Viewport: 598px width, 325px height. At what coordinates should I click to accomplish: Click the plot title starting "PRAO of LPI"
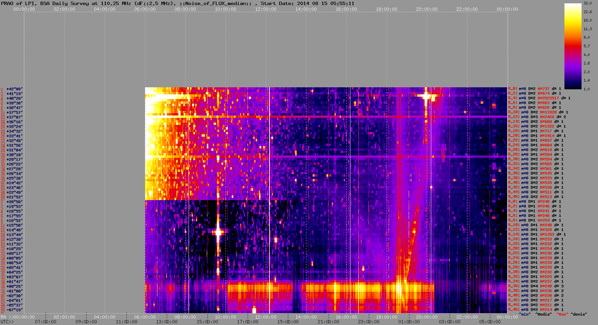pos(178,3)
